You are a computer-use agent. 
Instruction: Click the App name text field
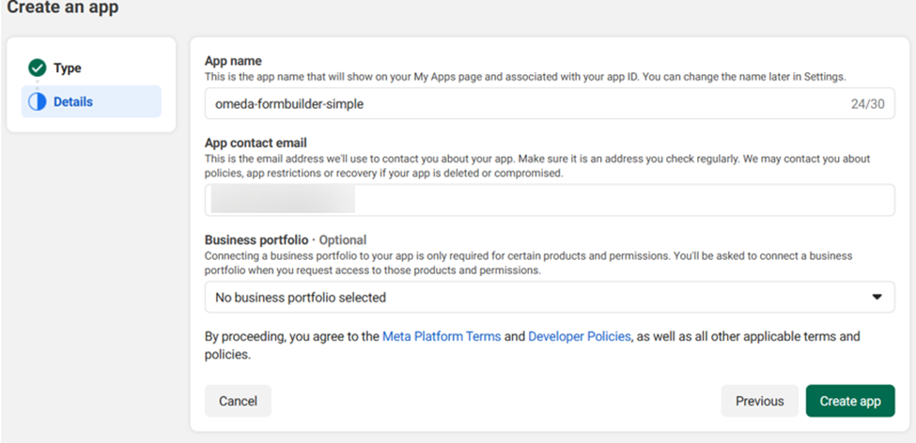tap(517, 104)
